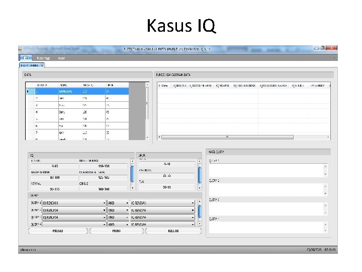Click IQ range field showing 0-85
This screenshot has height=272, width=362.
pos(55,166)
